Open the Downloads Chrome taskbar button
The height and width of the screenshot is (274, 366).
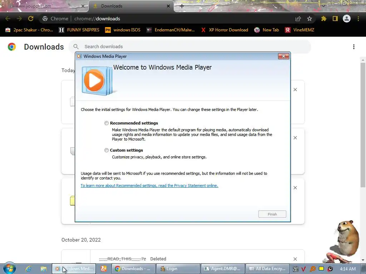coord(133,269)
